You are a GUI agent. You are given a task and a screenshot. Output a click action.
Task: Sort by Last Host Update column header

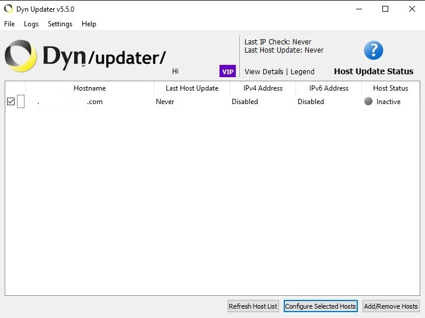tap(192, 88)
